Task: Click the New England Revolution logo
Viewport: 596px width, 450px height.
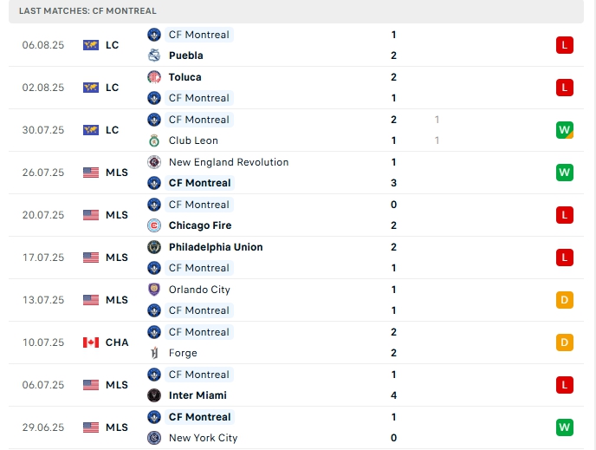Action: (x=154, y=162)
